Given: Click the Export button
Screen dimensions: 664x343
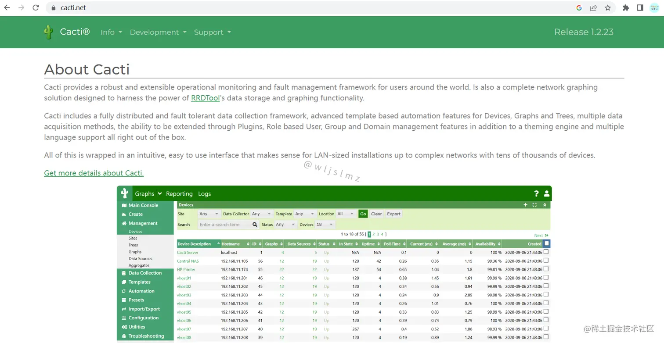Looking at the screenshot, I should (x=393, y=214).
